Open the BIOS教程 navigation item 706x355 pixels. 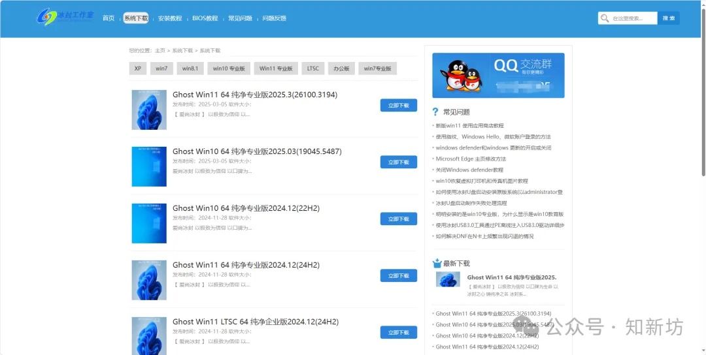click(205, 18)
